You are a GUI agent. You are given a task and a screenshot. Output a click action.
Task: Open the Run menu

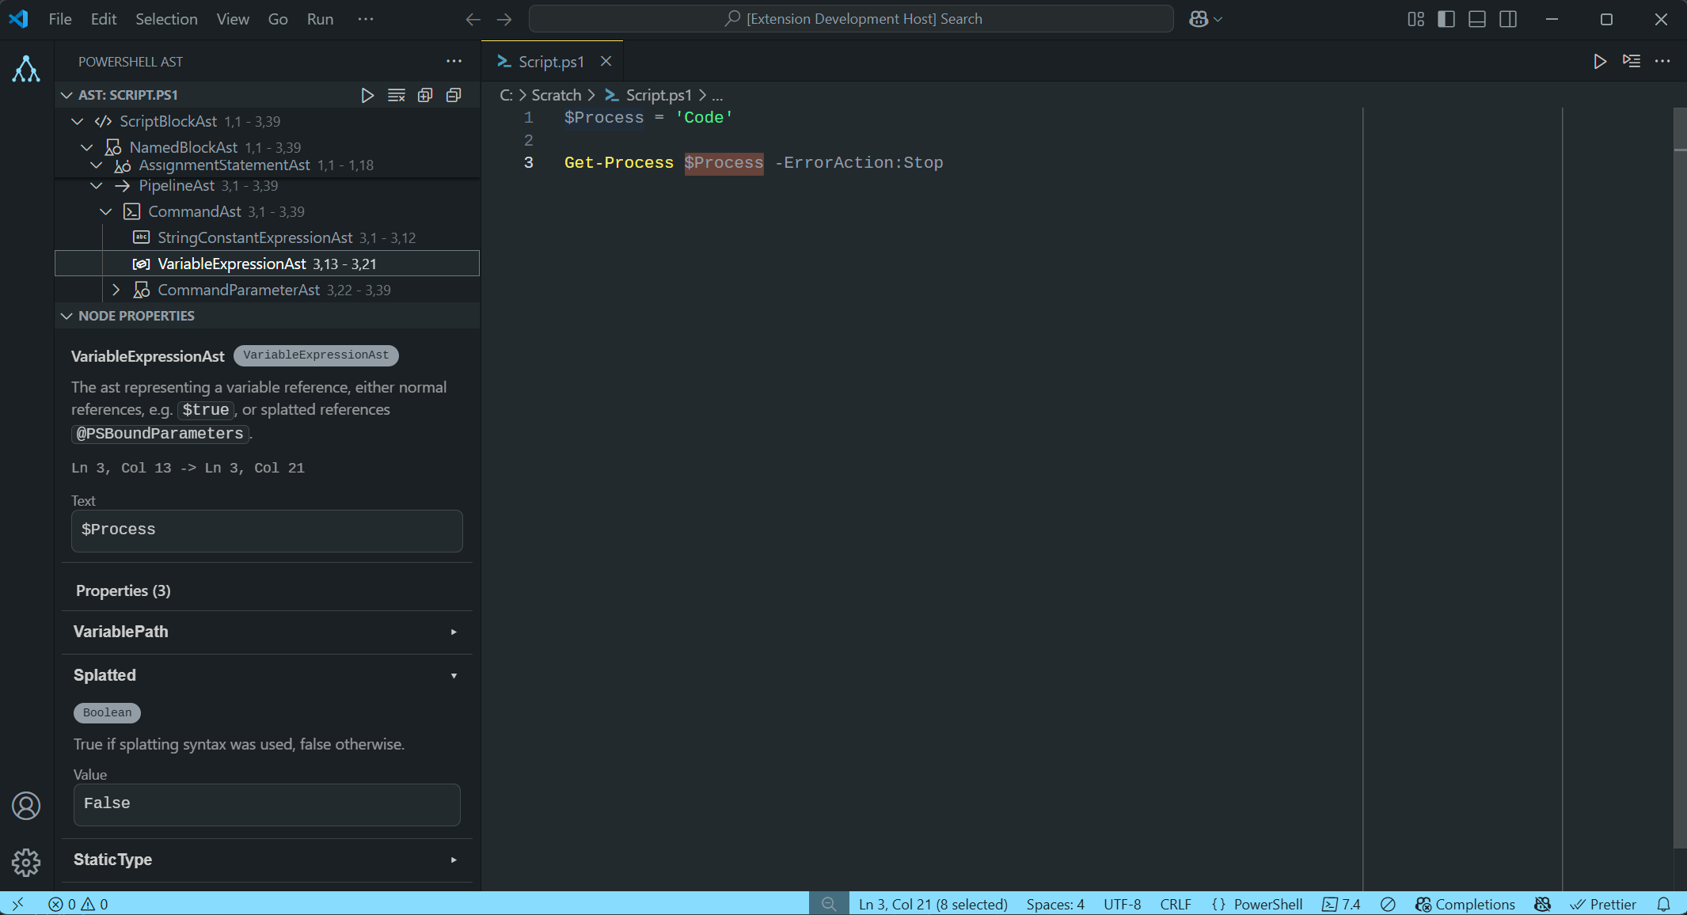coord(320,19)
